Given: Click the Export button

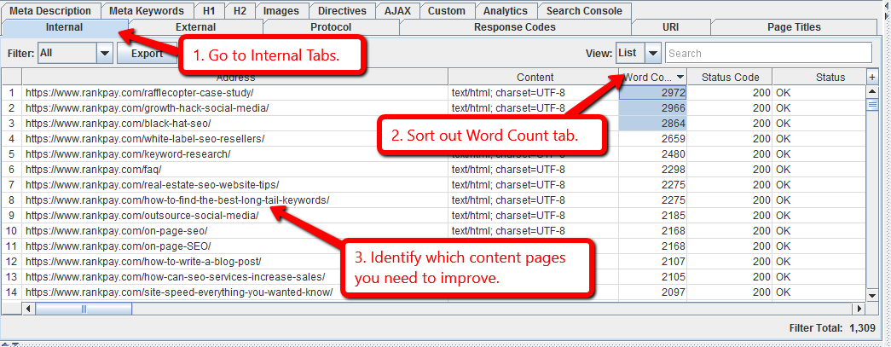Looking at the screenshot, I should [x=148, y=54].
